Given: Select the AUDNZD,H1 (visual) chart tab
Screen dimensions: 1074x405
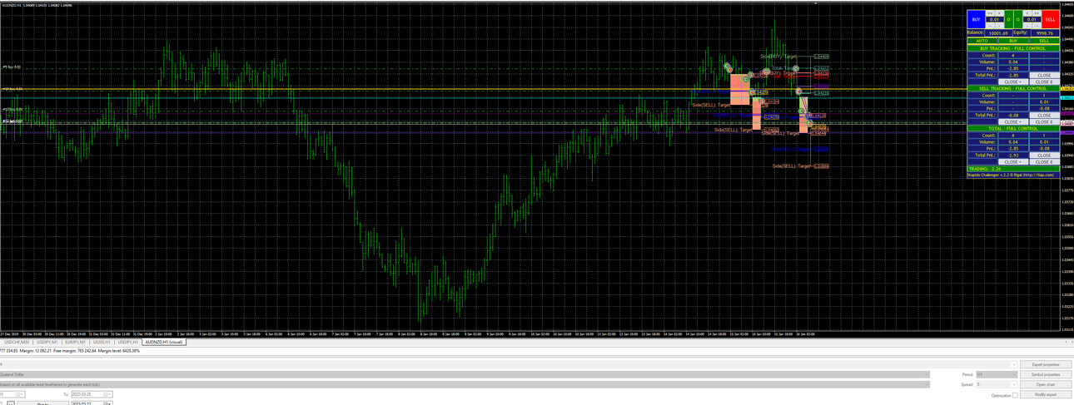Looking at the screenshot, I should pos(164,342).
